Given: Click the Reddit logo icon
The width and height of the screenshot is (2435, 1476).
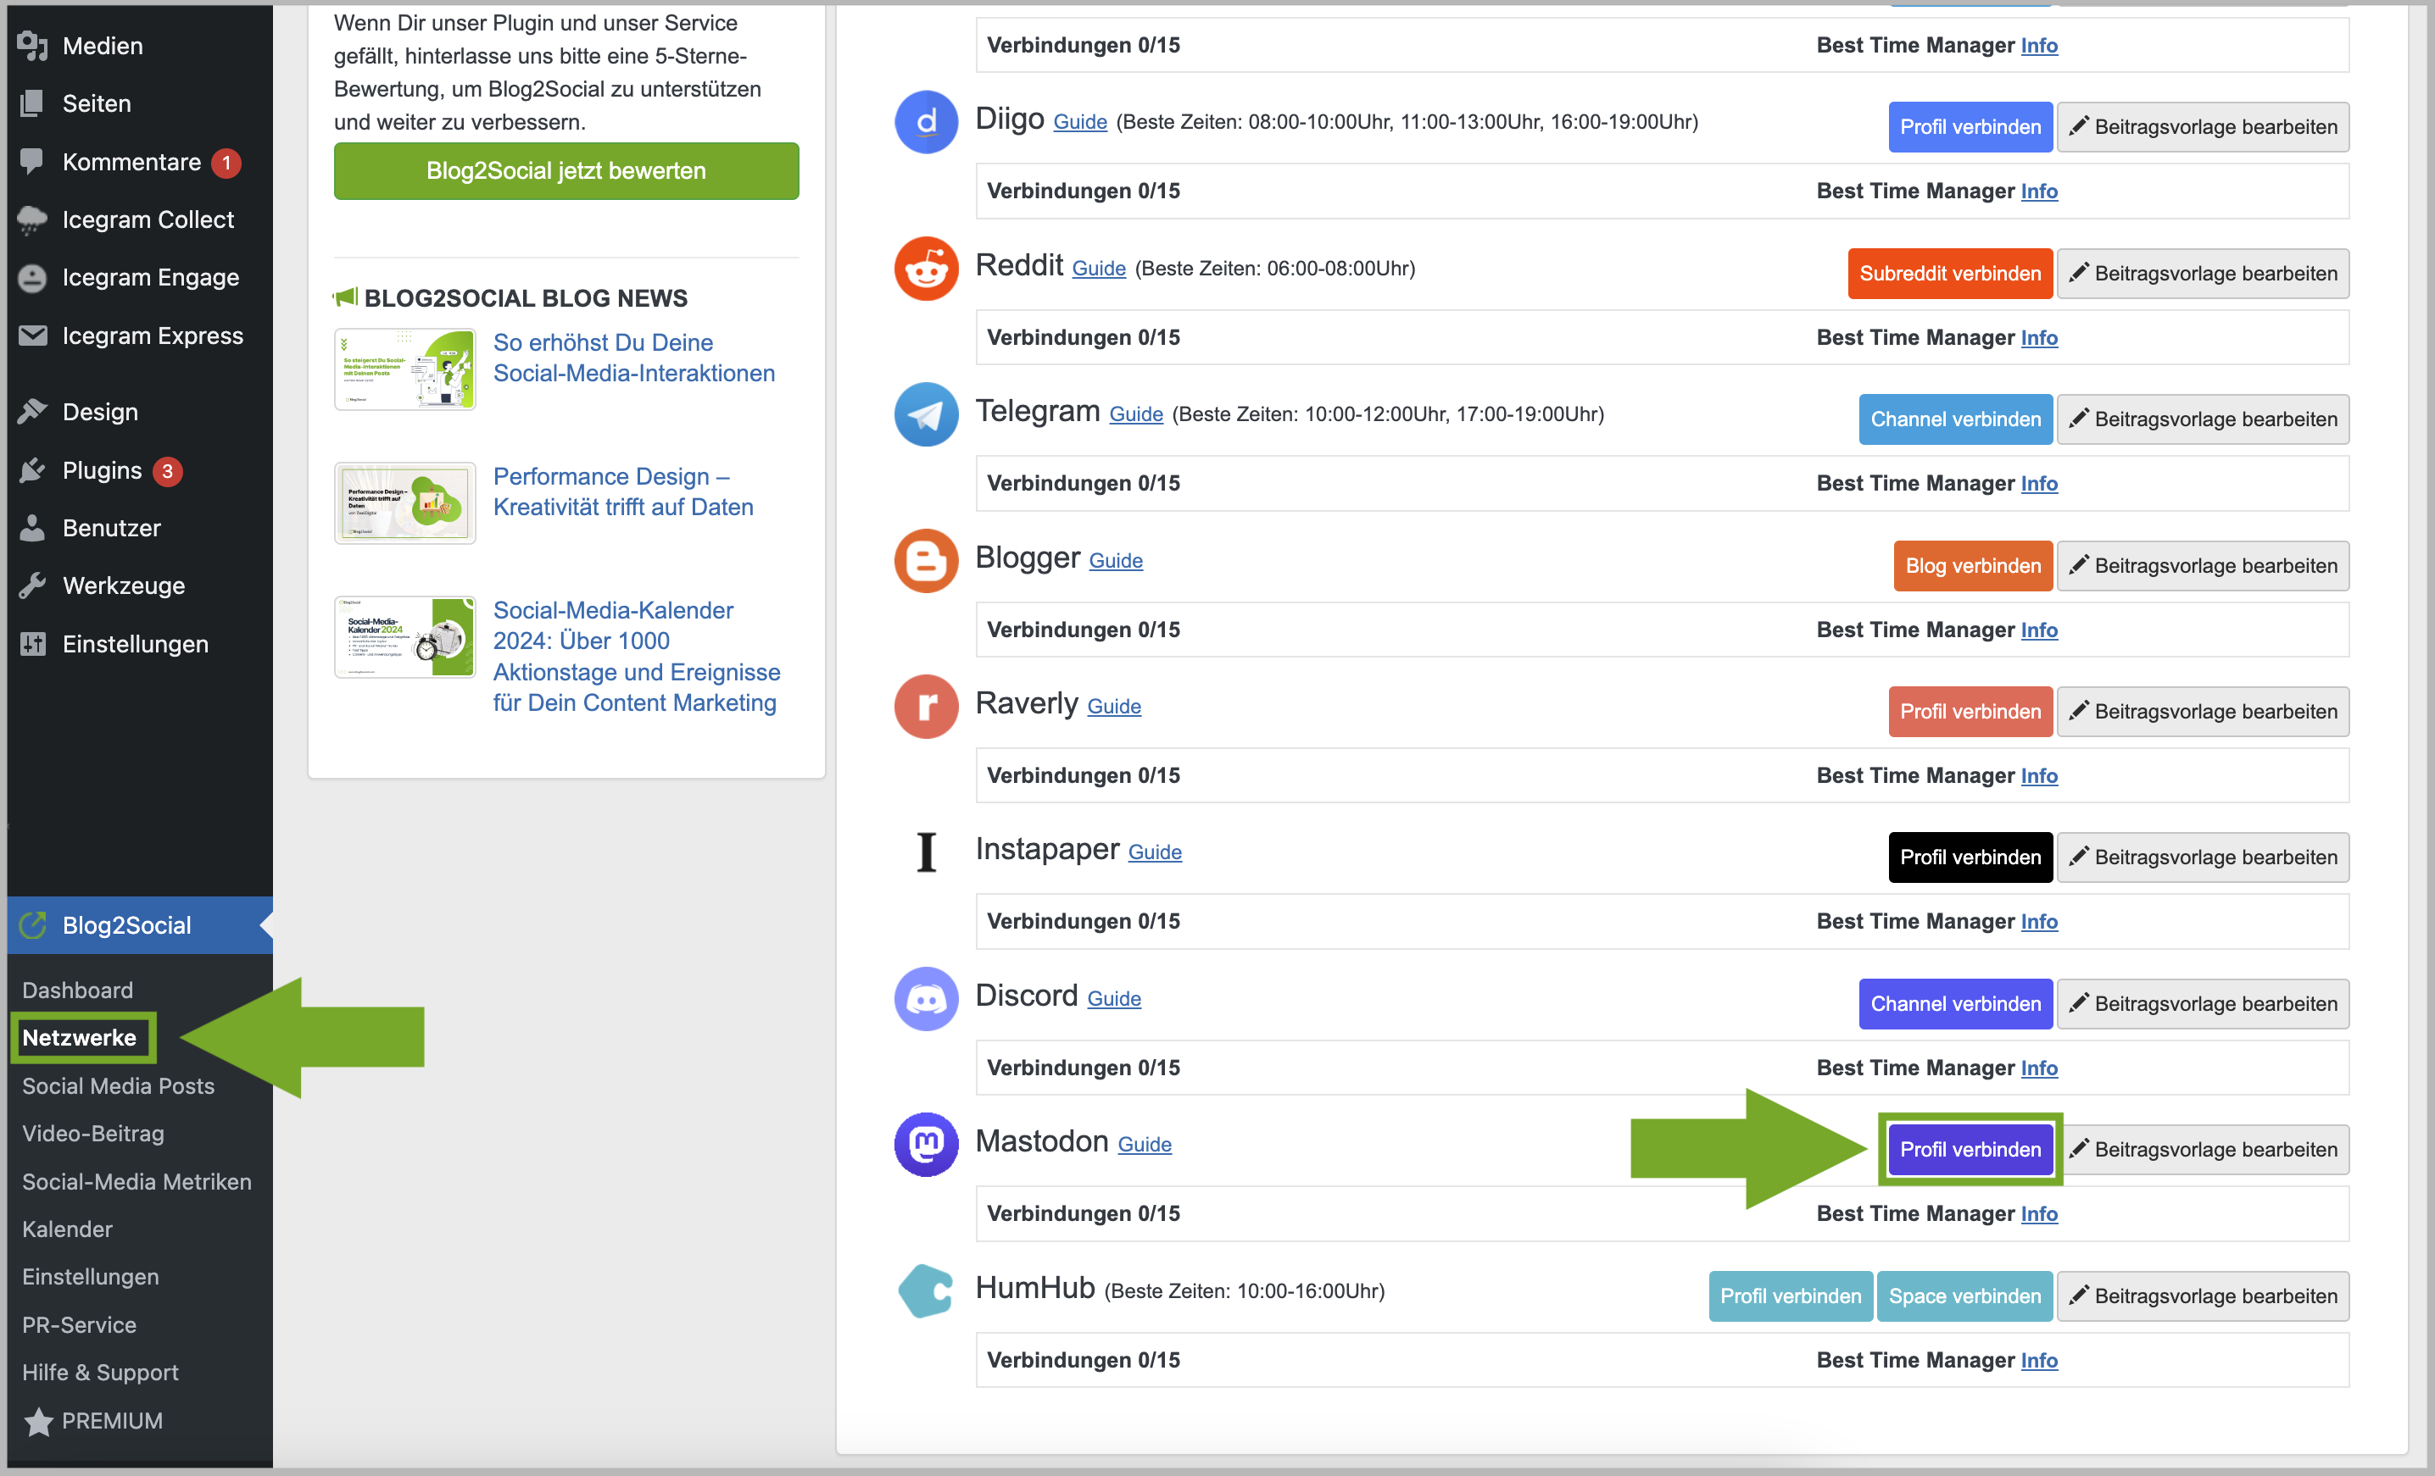Looking at the screenshot, I should (x=926, y=269).
